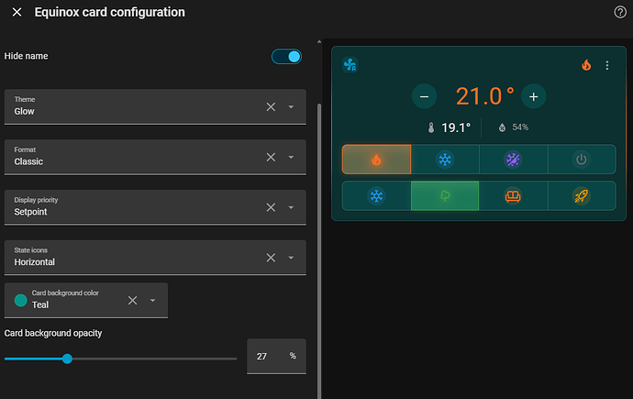Turn off via the power mode icon
This screenshot has height=399, width=633.
click(582, 160)
